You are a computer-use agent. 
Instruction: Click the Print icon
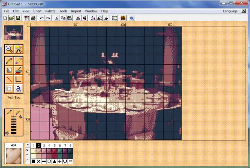33,18
